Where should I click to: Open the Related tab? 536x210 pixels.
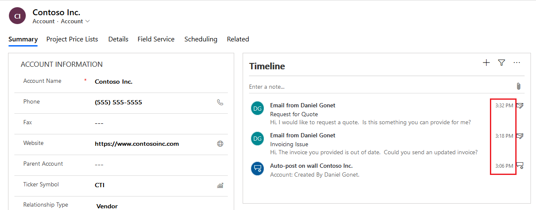[238, 39]
